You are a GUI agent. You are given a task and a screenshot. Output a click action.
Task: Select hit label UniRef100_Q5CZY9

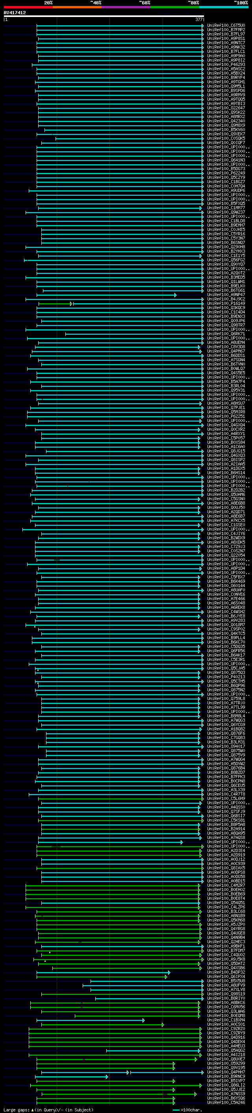tap(226, 178)
